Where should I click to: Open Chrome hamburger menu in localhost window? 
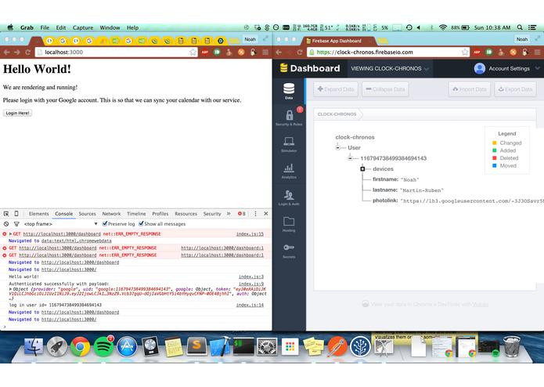tap(265, 52)
